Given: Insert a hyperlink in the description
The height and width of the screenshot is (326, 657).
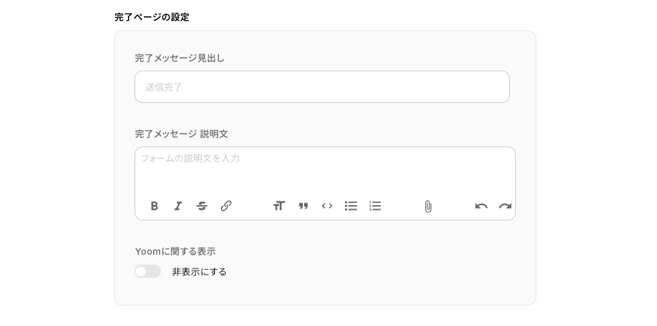Looking at the screenshot, I should pos(226,206).
